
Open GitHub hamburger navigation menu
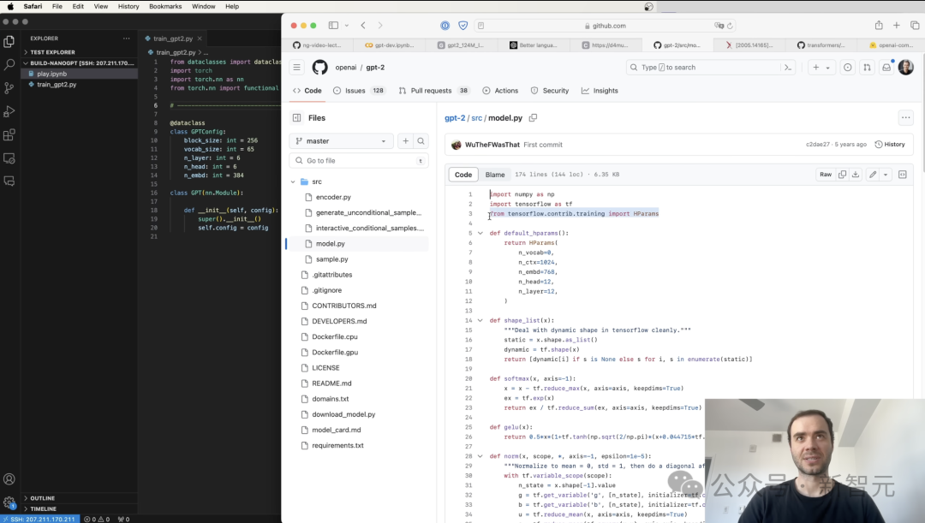(x=296, y=68)
